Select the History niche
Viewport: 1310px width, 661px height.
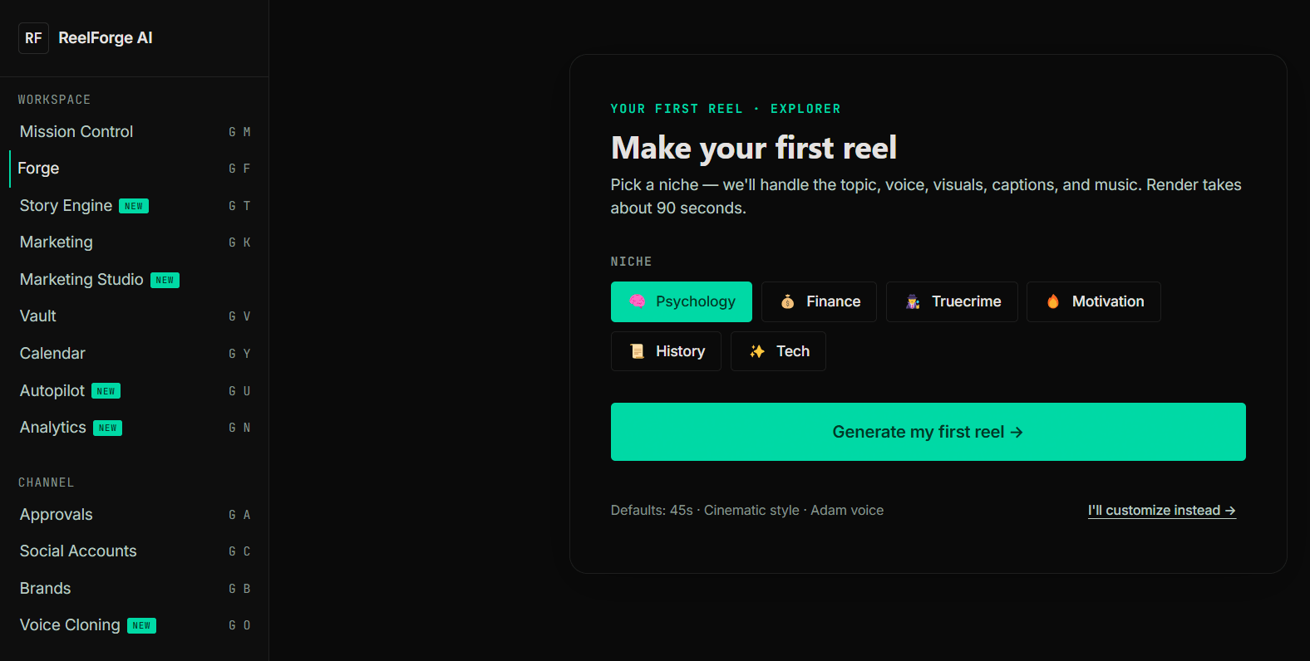click(666, 351)
